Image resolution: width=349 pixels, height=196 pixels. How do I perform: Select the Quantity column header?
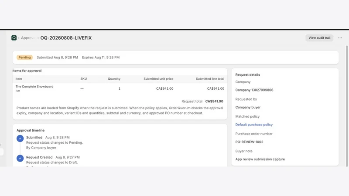click(x=114, y=79)
